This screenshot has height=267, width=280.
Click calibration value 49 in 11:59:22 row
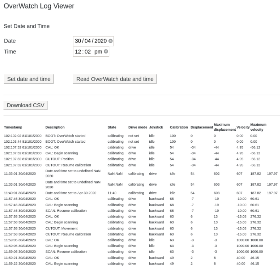click(172, 263)
